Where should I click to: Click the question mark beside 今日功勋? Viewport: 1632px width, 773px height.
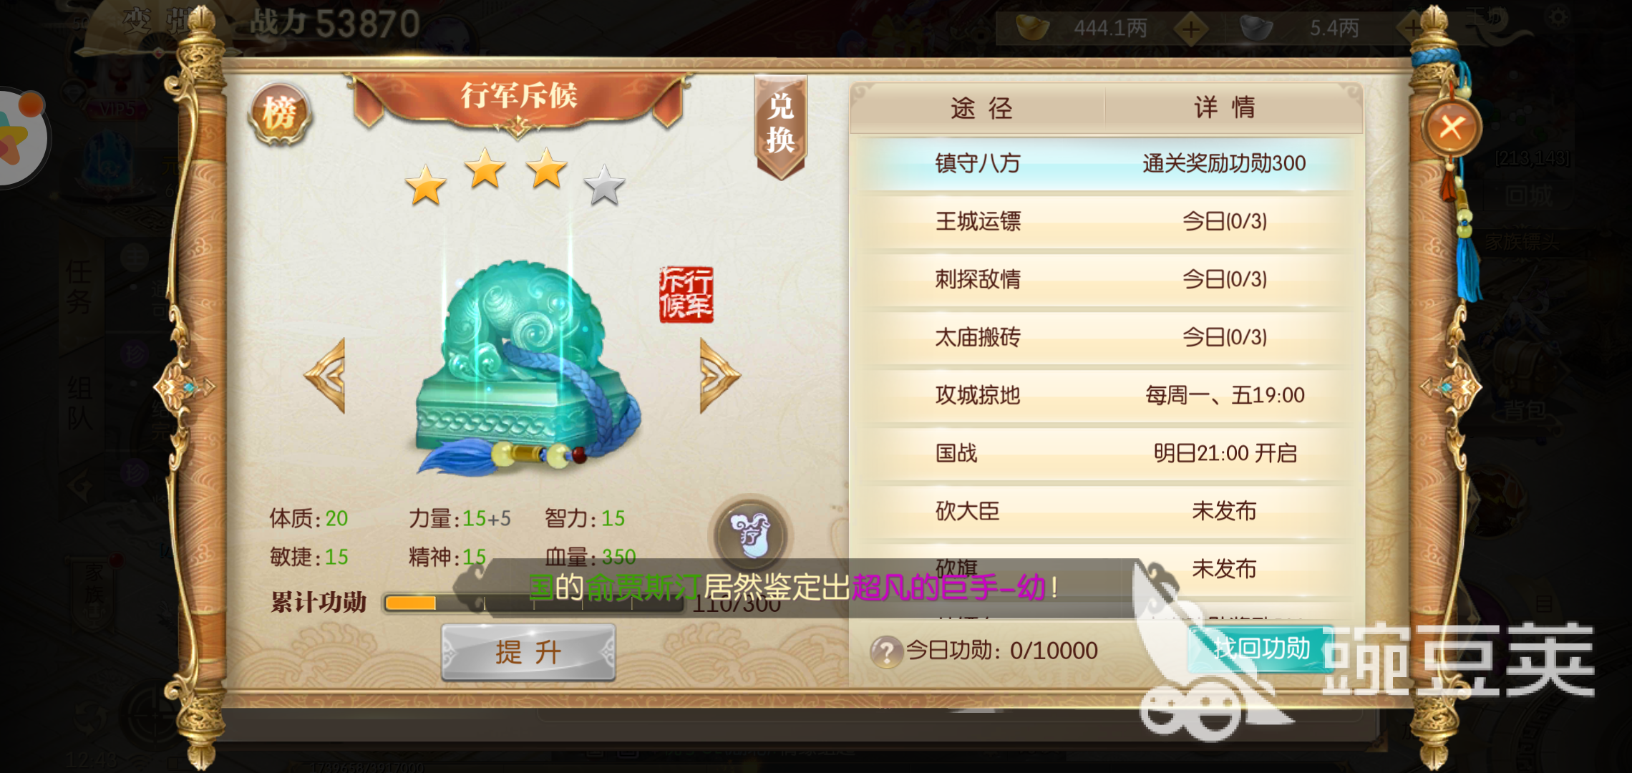(x=886, y=651)
